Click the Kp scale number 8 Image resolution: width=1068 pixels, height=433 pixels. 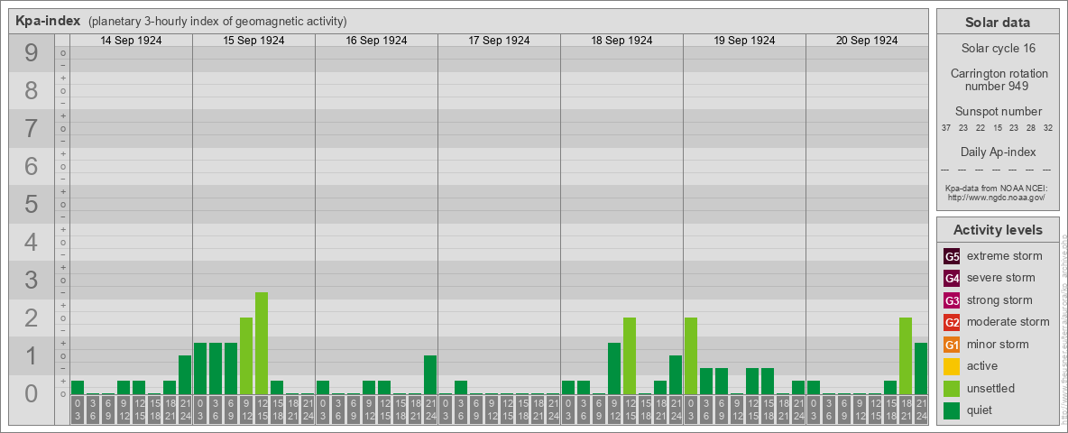31,90
